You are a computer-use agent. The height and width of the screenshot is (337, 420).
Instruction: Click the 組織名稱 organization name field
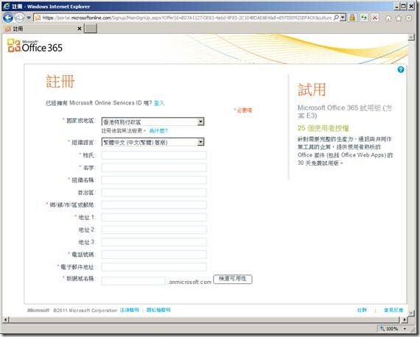154,180
